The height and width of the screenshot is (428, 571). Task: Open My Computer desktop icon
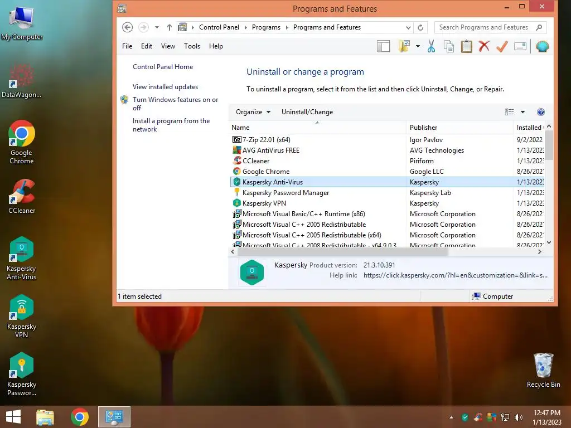click(22, 22)
